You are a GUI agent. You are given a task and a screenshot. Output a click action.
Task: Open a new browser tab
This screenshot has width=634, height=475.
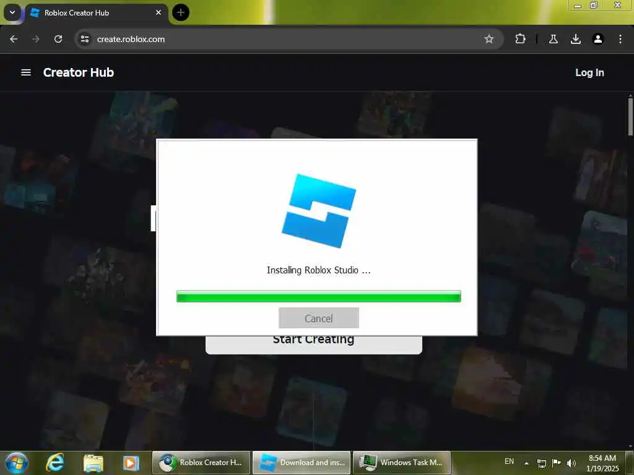coord(180,12)
